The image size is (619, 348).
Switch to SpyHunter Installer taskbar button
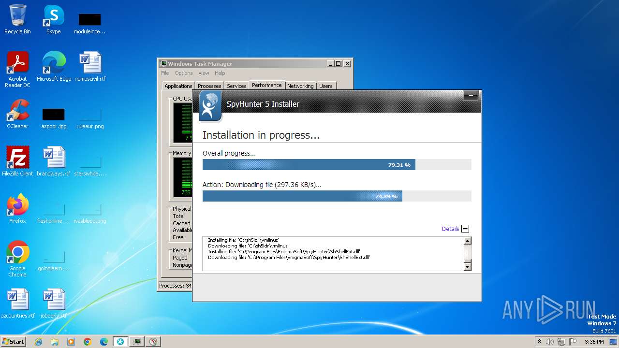coord(120,342)
